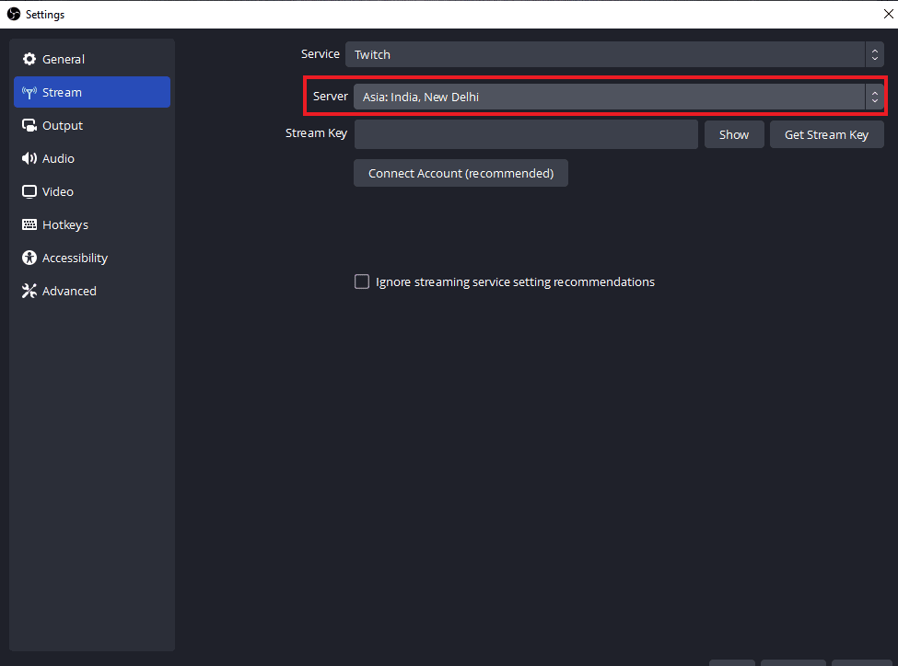This screenshot has height=666, width=898.
Task: Click Connect Account (recommended)
Action: coord(461,172)
